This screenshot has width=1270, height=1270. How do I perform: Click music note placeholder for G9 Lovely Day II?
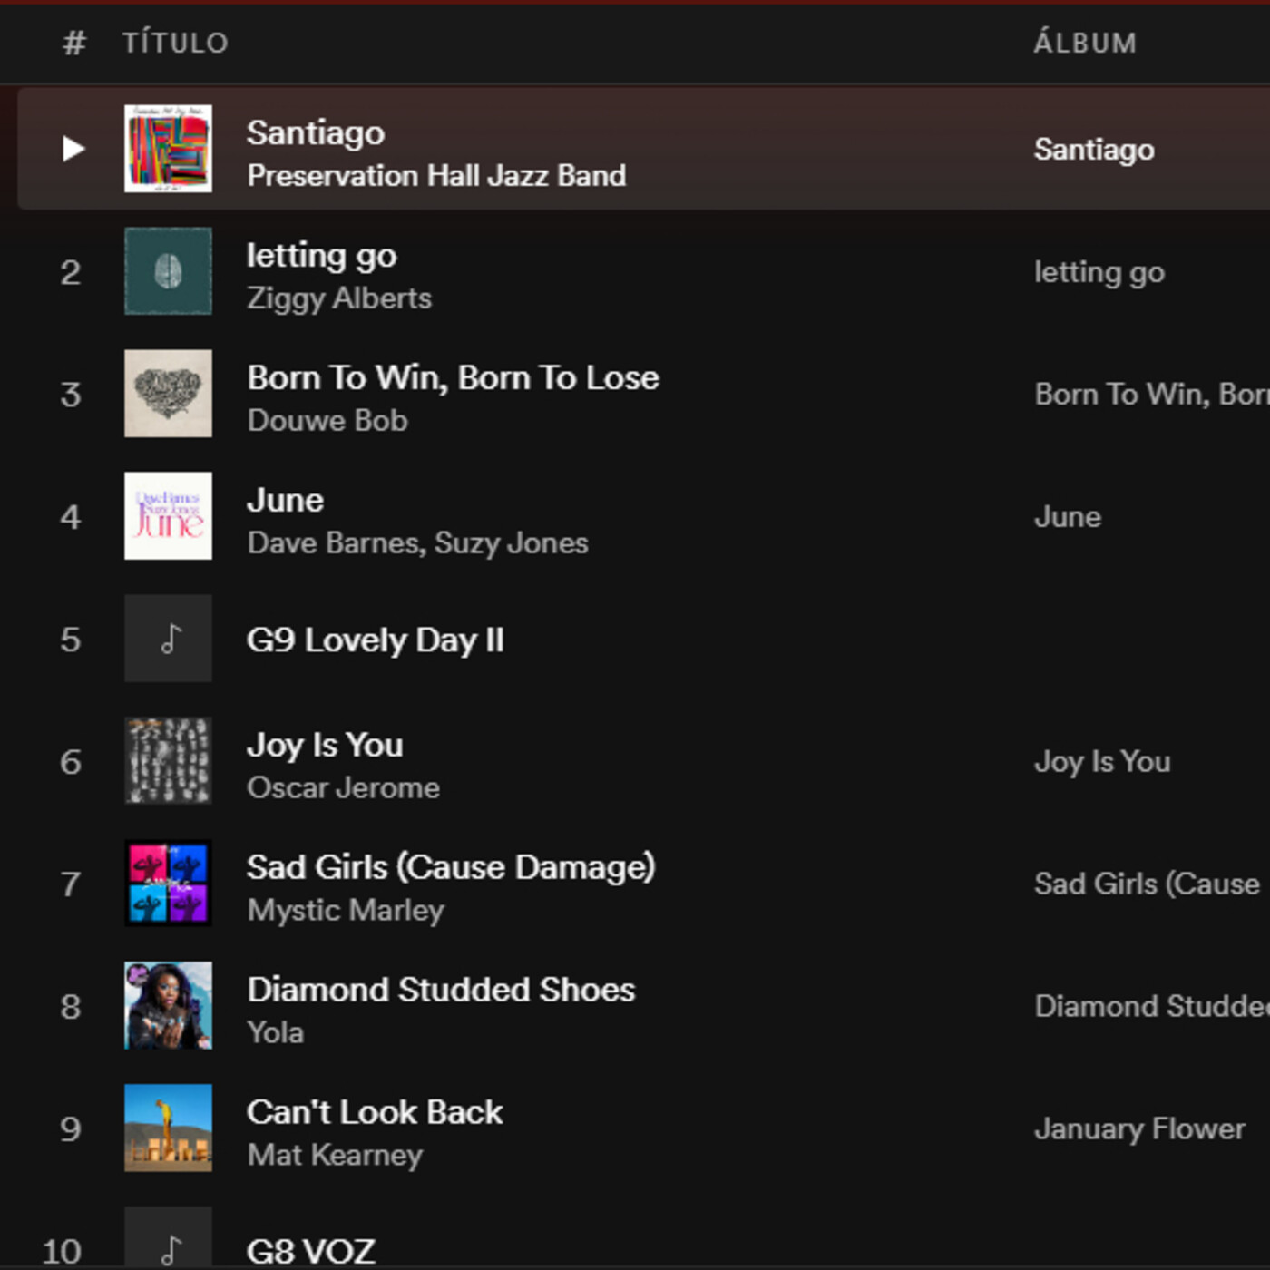point(168,638)
